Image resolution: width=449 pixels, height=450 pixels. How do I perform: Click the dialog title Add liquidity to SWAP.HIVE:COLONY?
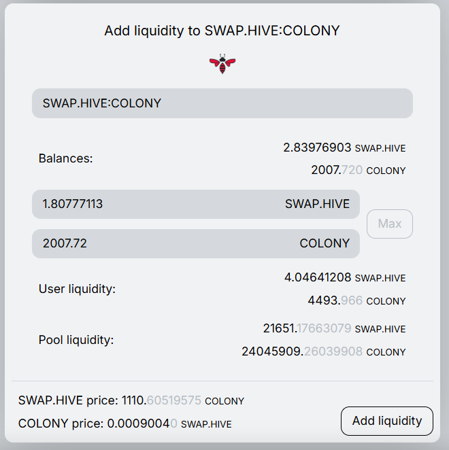222,31
